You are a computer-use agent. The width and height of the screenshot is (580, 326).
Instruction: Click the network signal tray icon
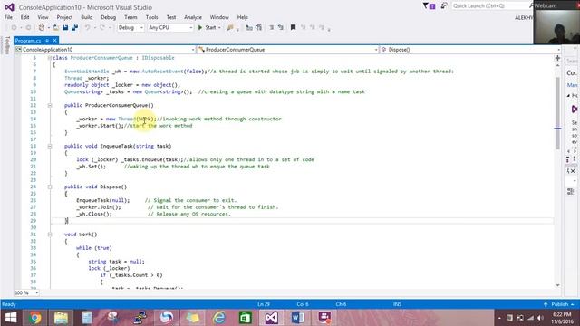530,318
